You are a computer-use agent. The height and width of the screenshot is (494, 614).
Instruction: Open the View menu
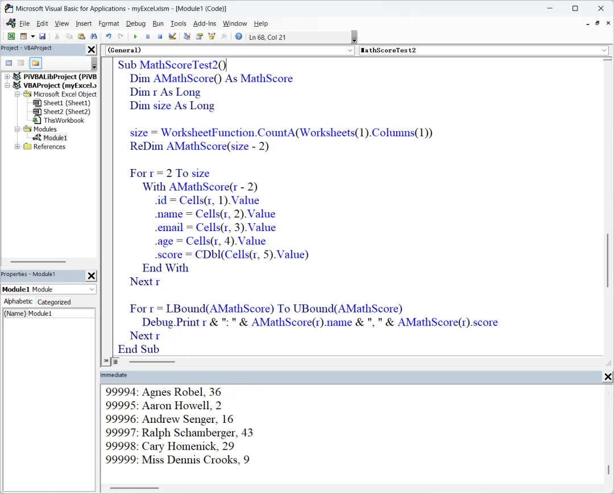click(x=61, y=23)
